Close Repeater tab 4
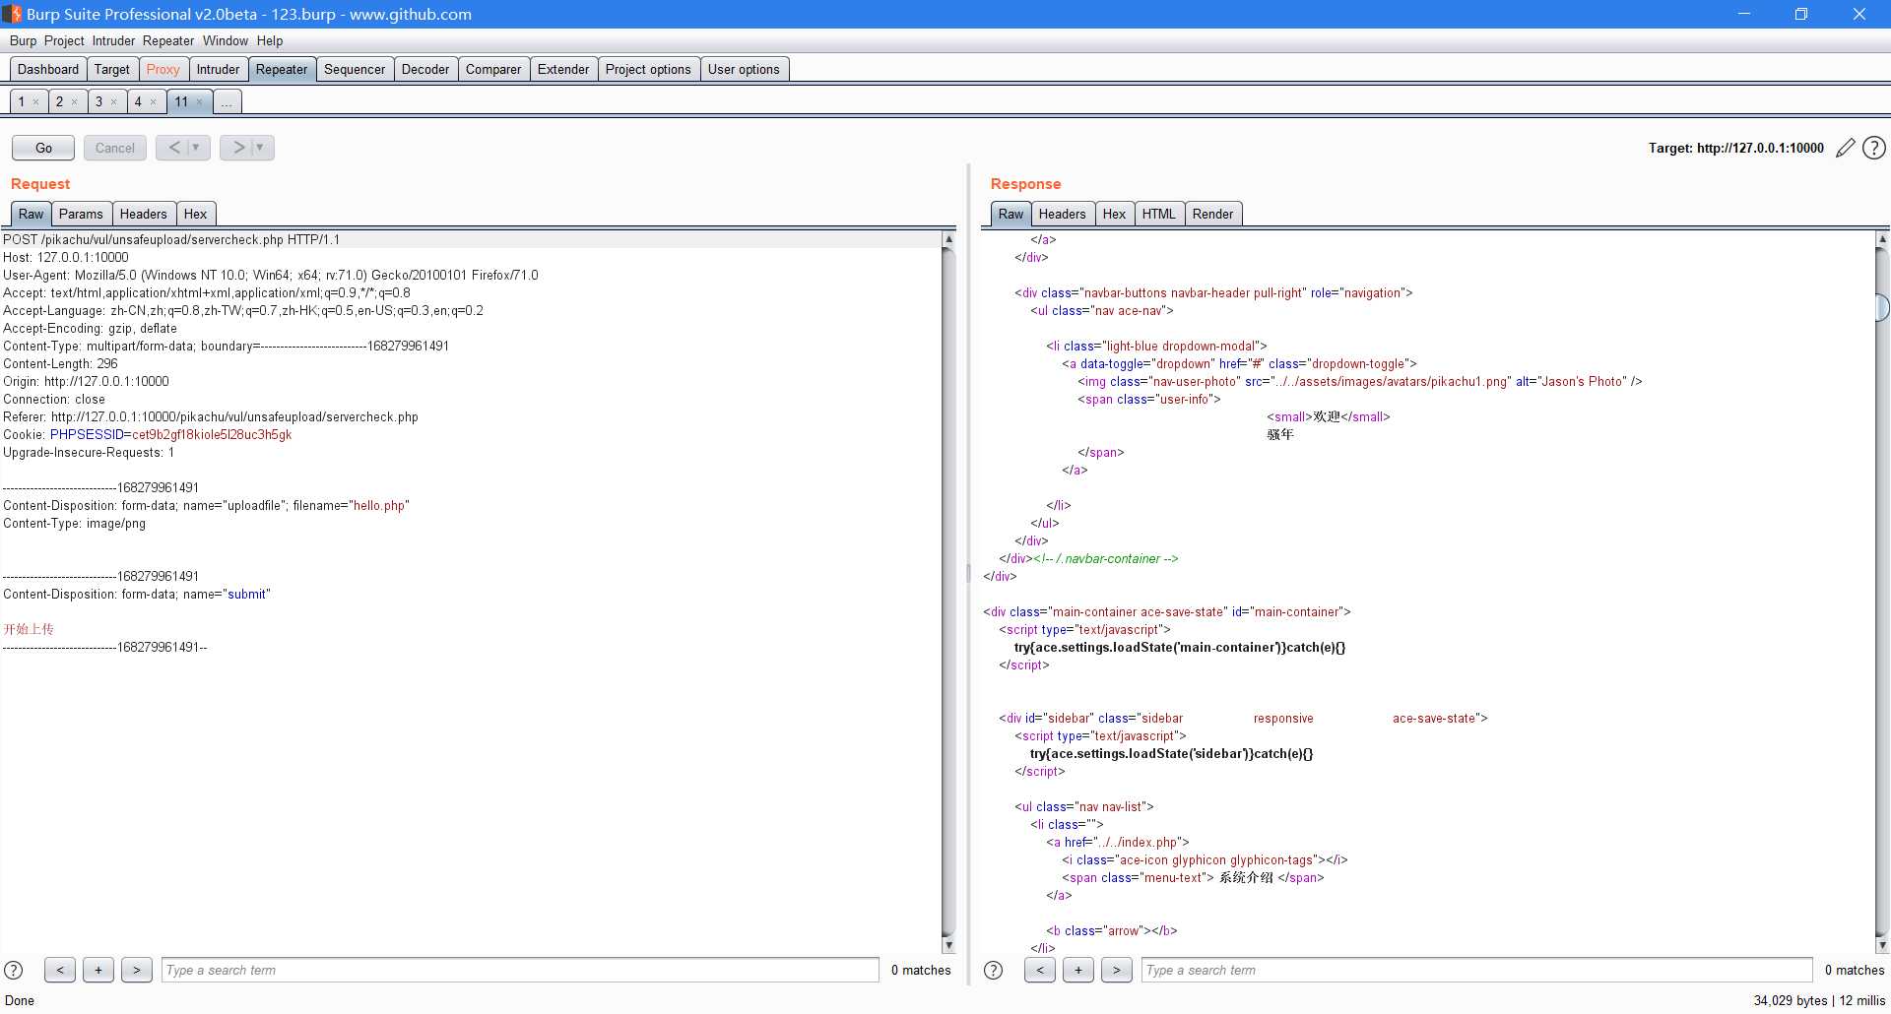The image size is (1891, 1014). click(153, 102)
